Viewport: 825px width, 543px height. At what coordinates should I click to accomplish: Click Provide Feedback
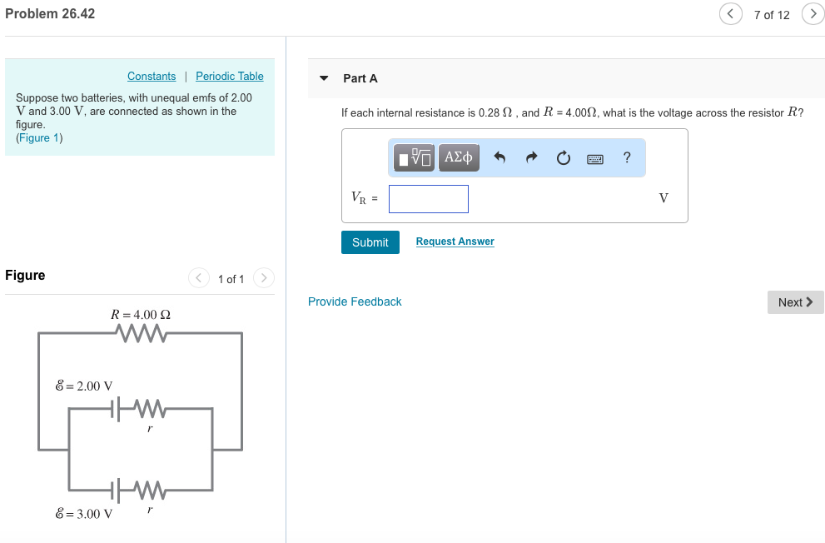[355, 301]
